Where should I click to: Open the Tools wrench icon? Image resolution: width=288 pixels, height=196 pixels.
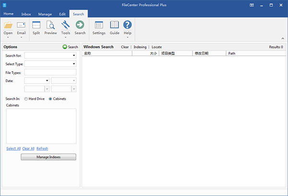(66, 25)
